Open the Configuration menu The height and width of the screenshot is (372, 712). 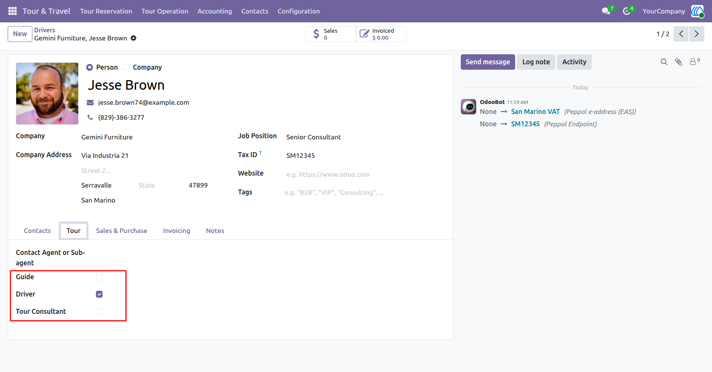pyautogui.click(x=299, y=11)
